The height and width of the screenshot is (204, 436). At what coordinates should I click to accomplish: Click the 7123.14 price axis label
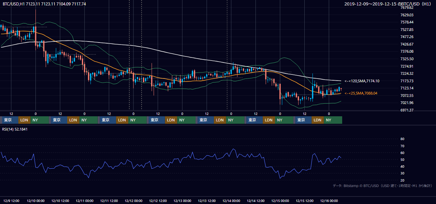pos(407,88)
